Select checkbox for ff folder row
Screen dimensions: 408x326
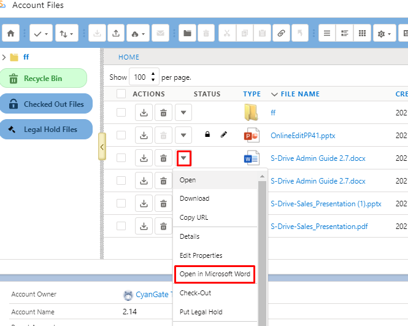tap(121, 112)
